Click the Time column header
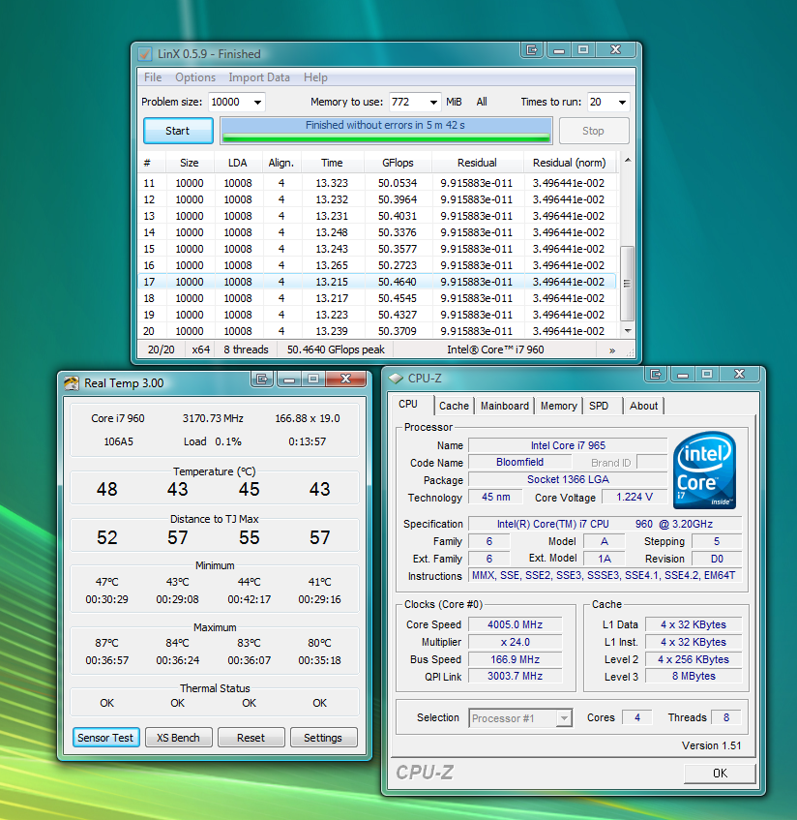The width and height of the screenshot is (797, 820). 333,163
